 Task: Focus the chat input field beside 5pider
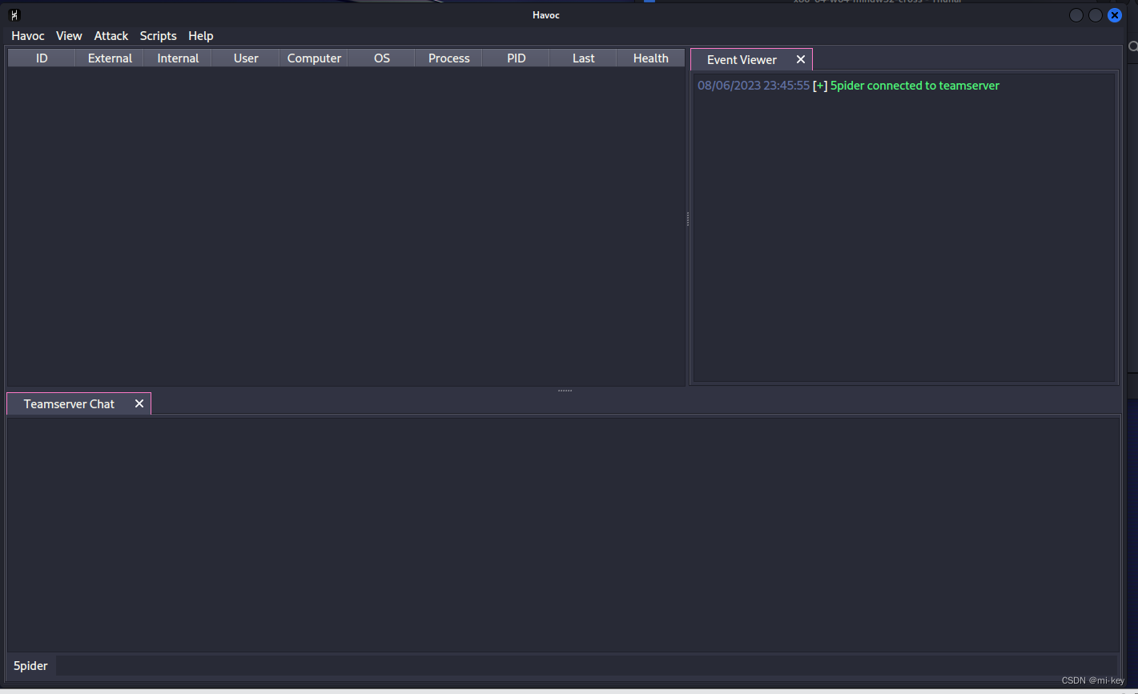[x=587, y=666]
